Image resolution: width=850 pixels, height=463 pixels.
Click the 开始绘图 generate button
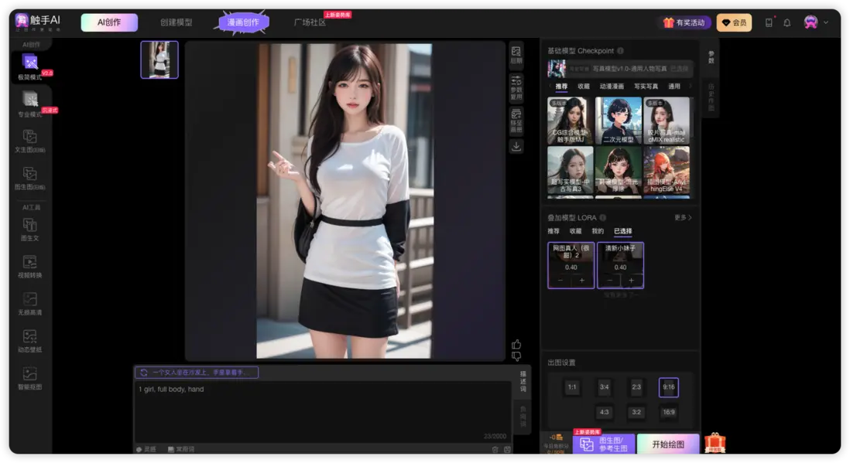(667, 443)
